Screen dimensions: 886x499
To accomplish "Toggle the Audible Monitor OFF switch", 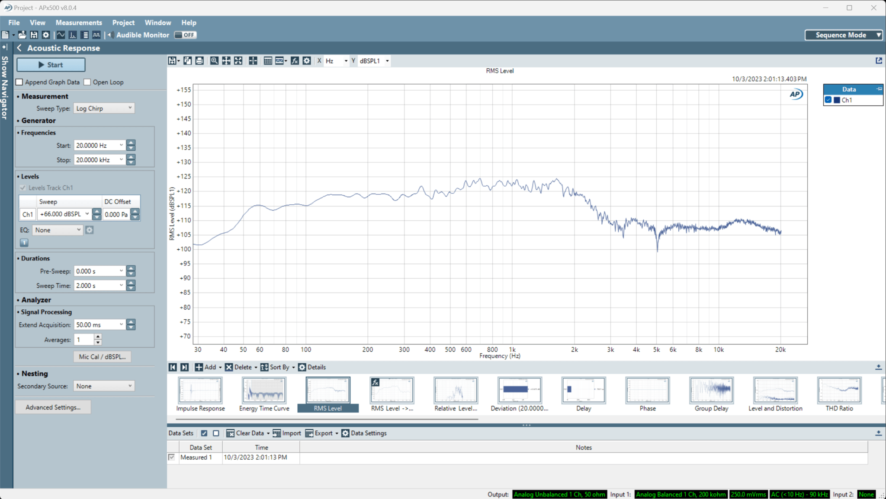I will (x=186, y=35).
